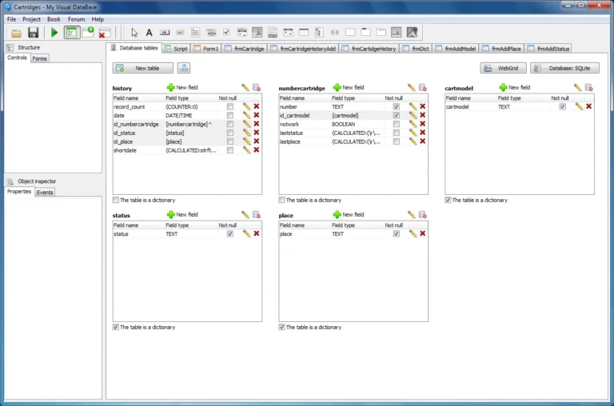Edit the history table with pencil icon

coord(245,88)
